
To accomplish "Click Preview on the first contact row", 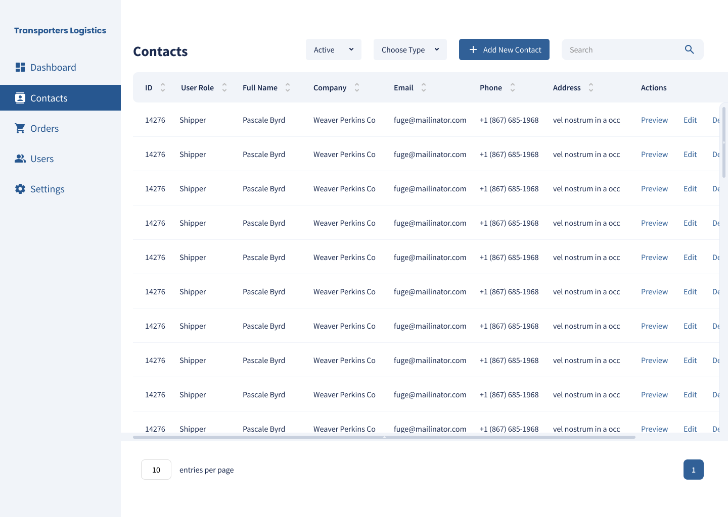I will (654, 120).
